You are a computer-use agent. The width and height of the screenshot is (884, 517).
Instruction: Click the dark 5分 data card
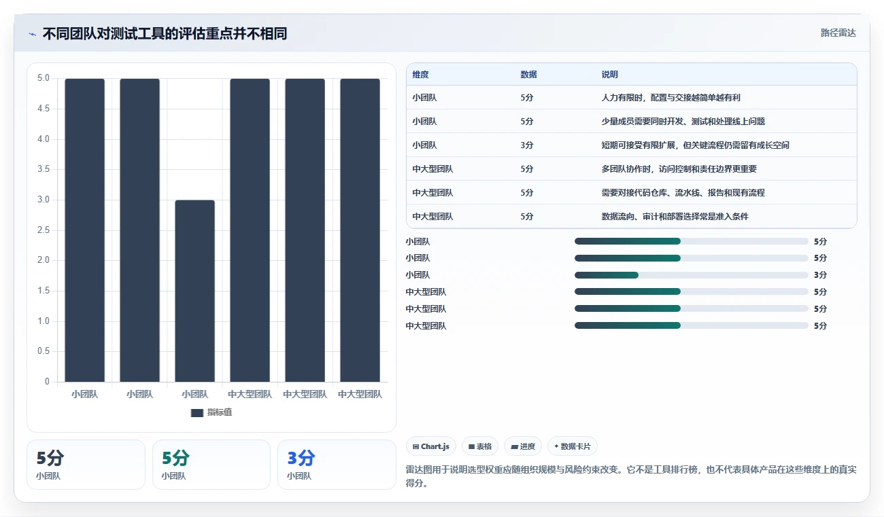tap(86, 465)
